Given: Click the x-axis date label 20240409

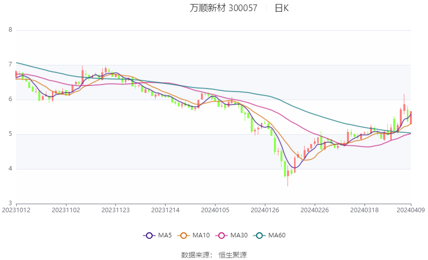Looking at the screenshot, I should coord(411,210).
